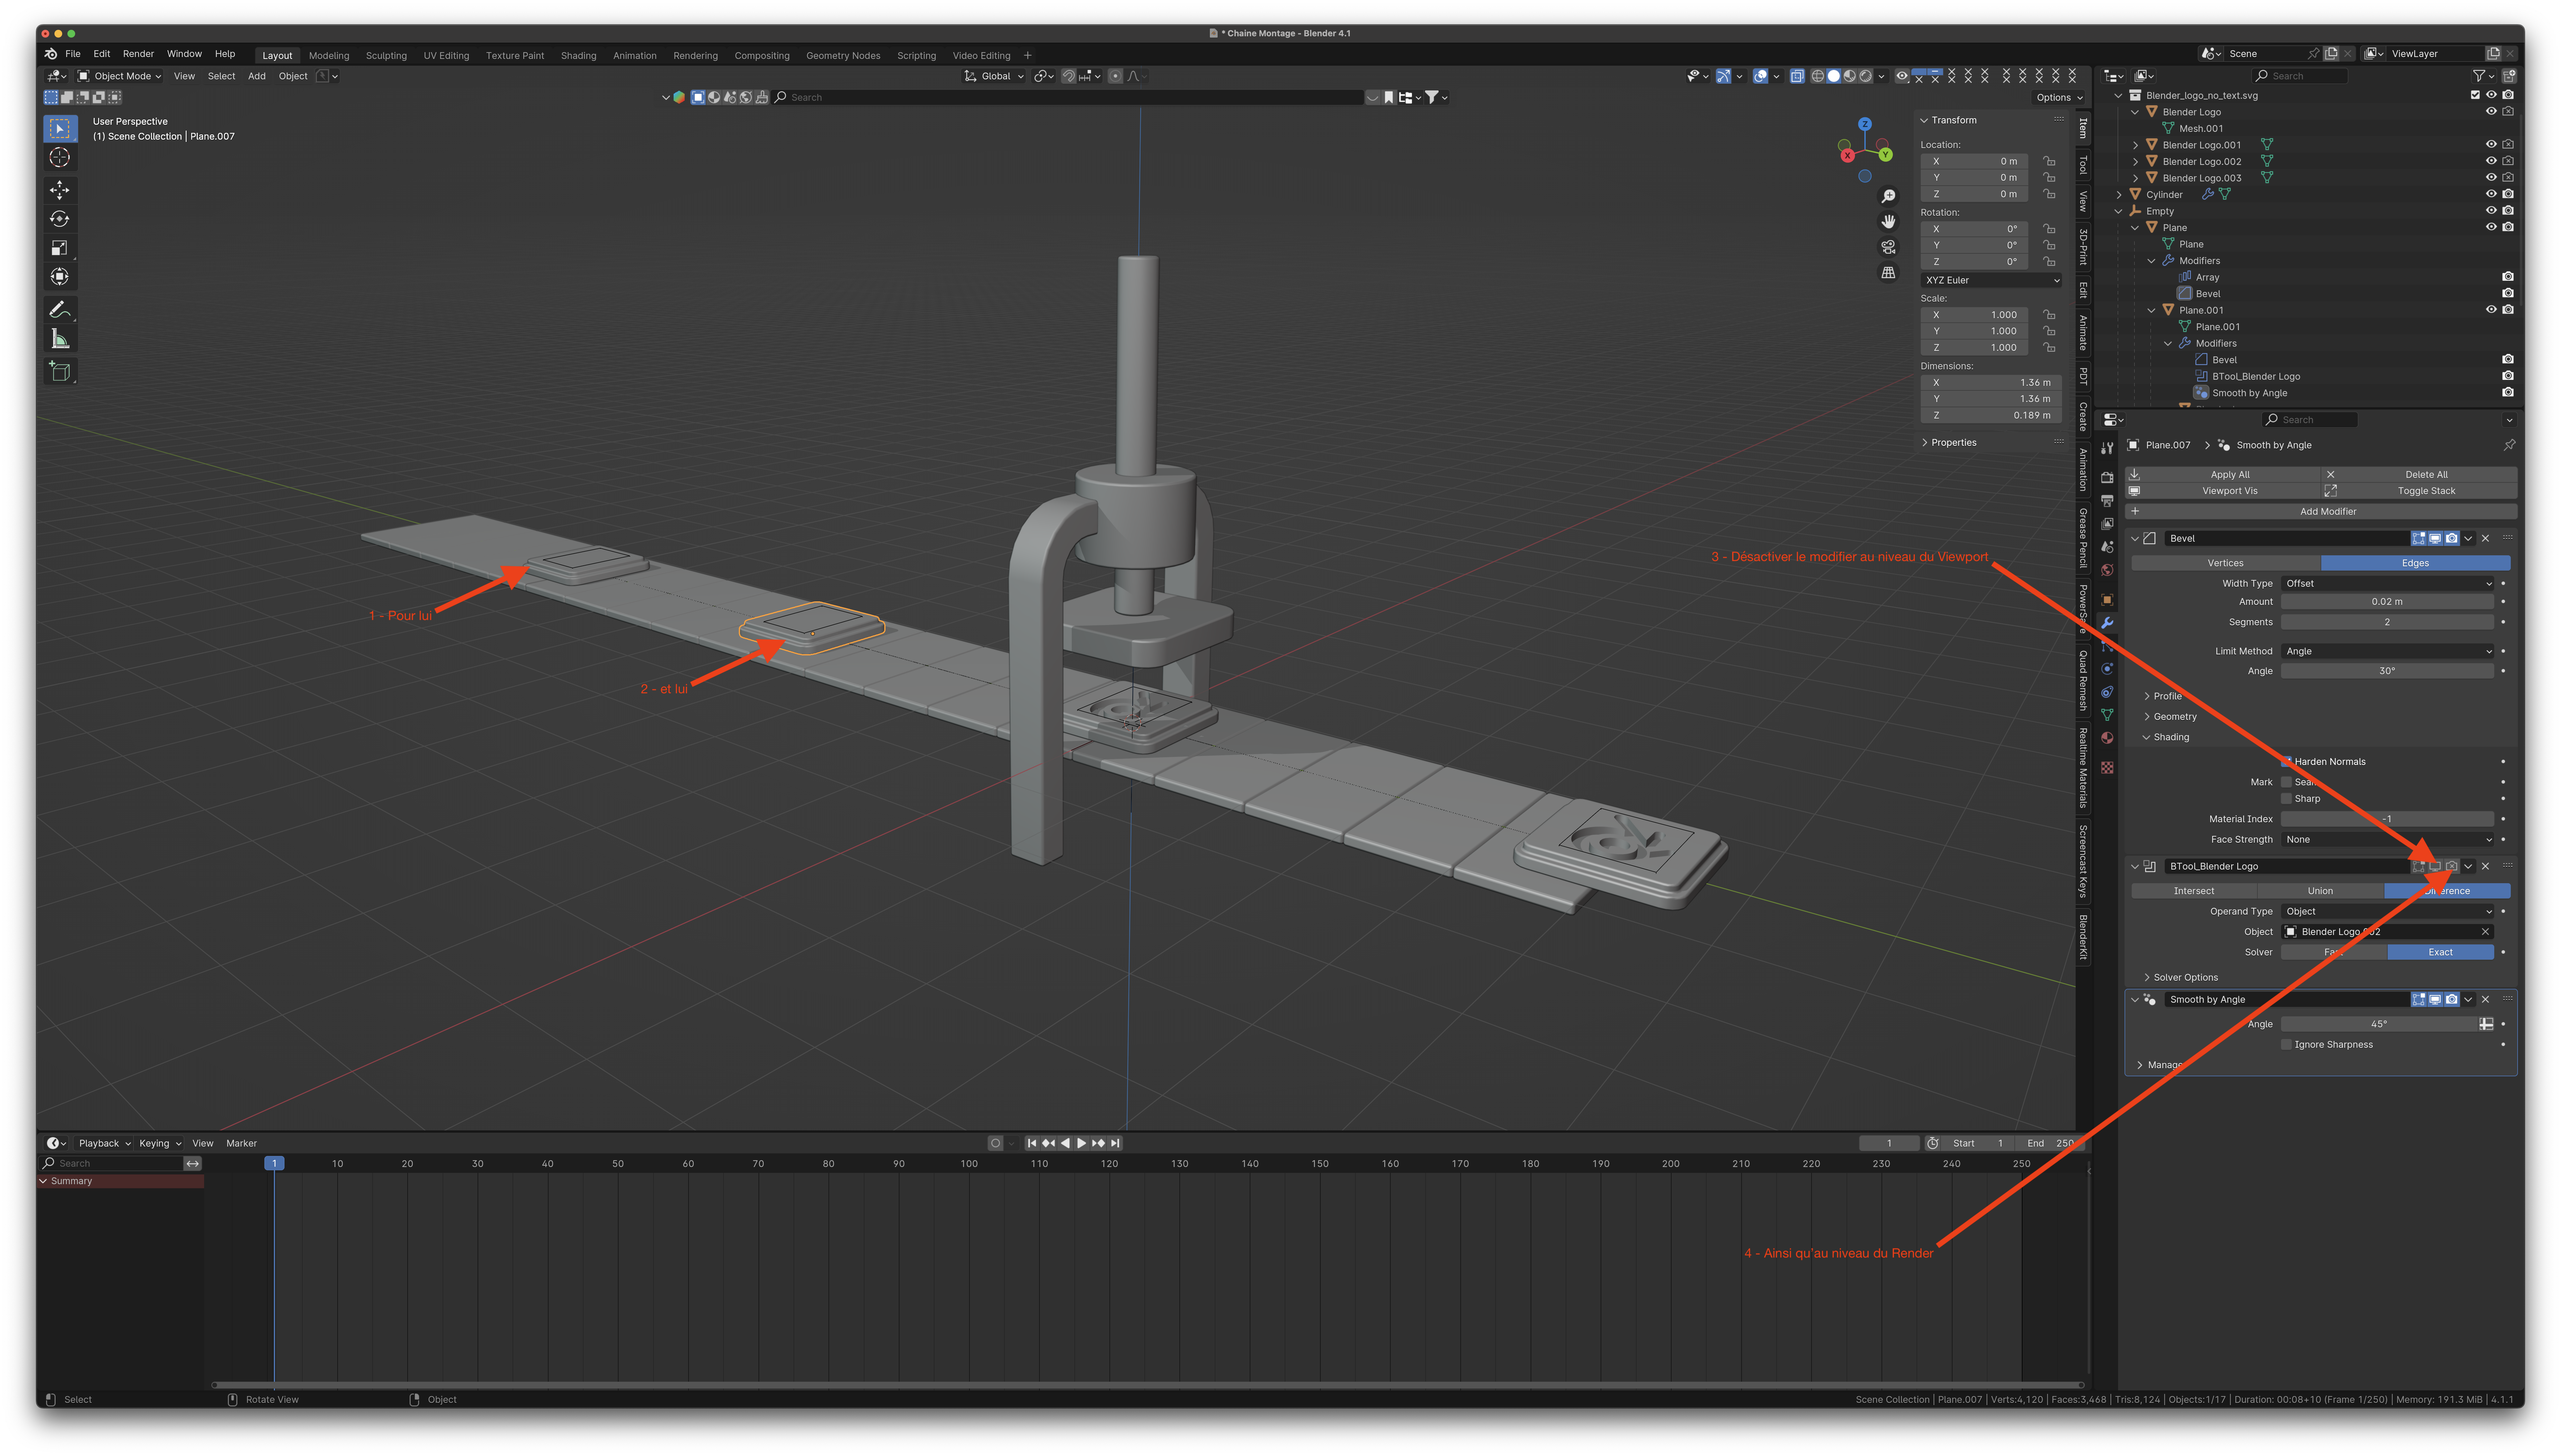Select the Scale tool
Image resolution: width=2561 pixels, height=1456 pixels.
60,248
